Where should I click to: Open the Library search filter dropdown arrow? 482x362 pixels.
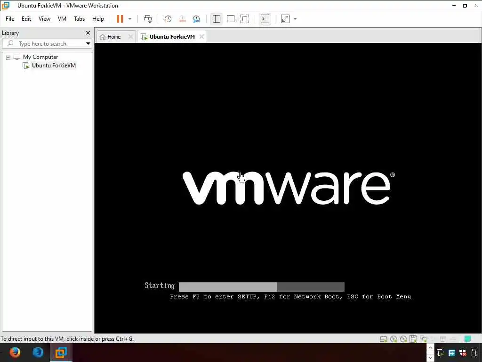click(x=88, y=44)
